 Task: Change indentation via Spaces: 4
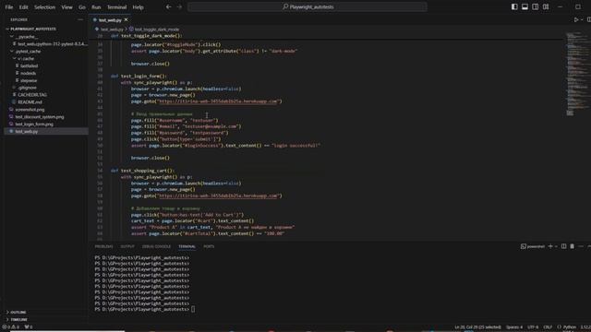(x=514, y=327)
